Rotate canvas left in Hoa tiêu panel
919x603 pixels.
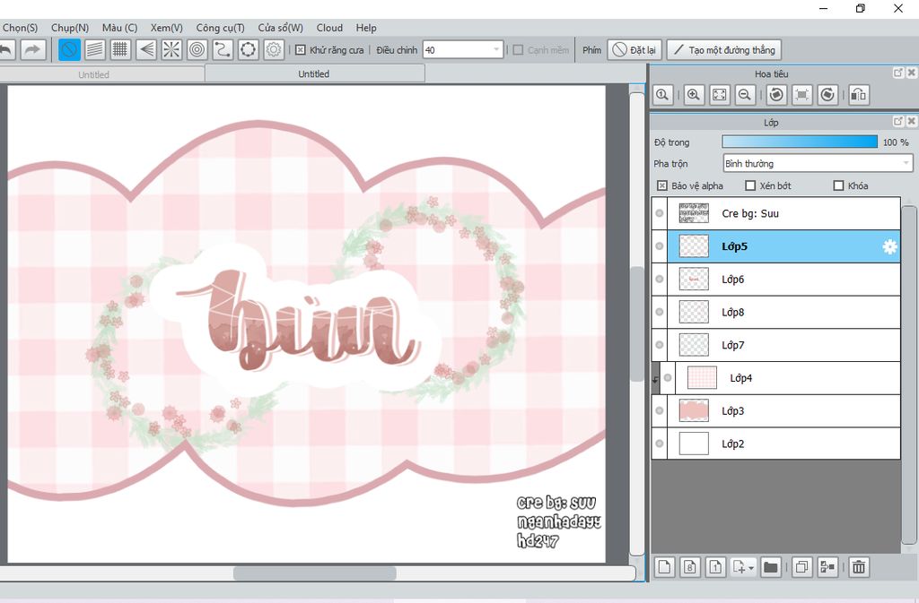tap(776, 95)
